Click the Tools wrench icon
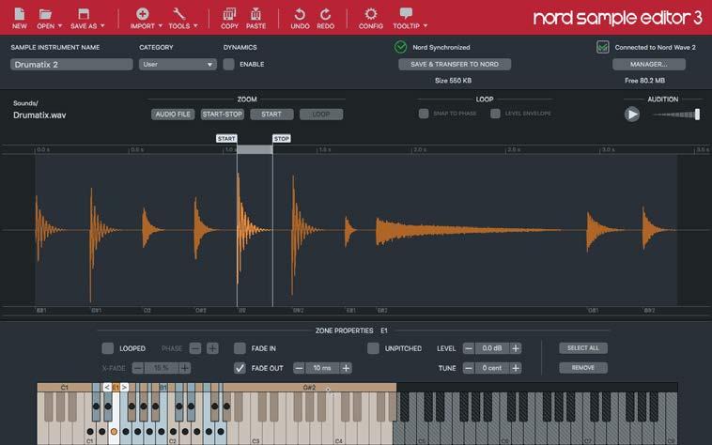This screenshot has width=712, height=445. 178,14
